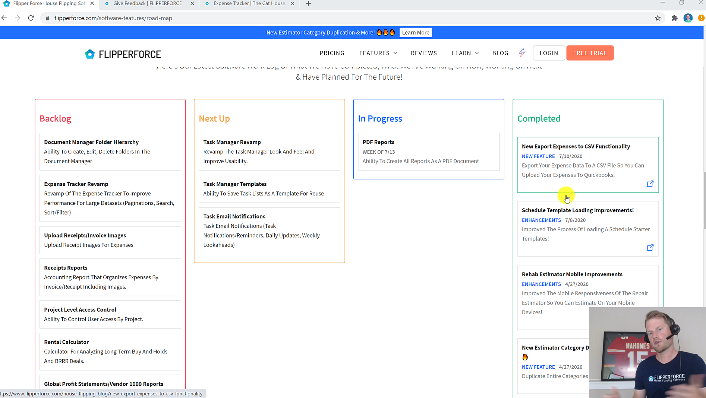Click the presenter webcam video thumbnail
706x398 pixels.
click(x=647, y=353)
